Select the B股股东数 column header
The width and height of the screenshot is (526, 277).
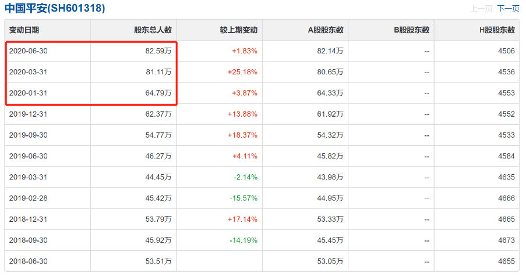click(412, 30)
